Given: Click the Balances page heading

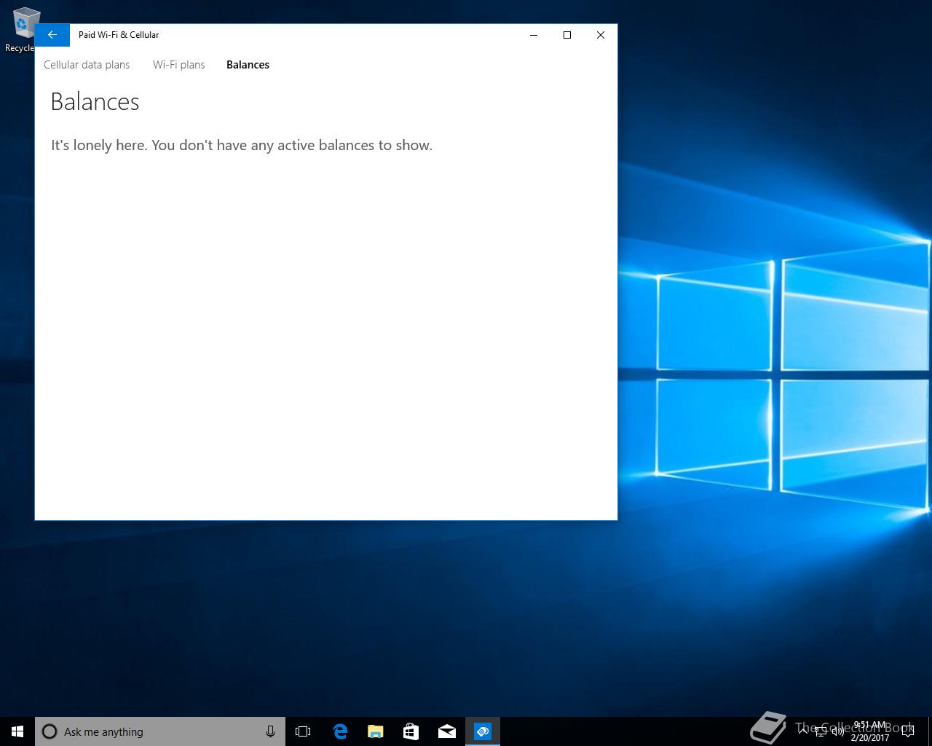Looking at the screenshot, I should (95, 102).
